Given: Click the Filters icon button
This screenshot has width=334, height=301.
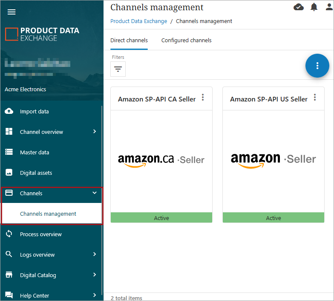Looking at the screenshot, I should (118, 69).
